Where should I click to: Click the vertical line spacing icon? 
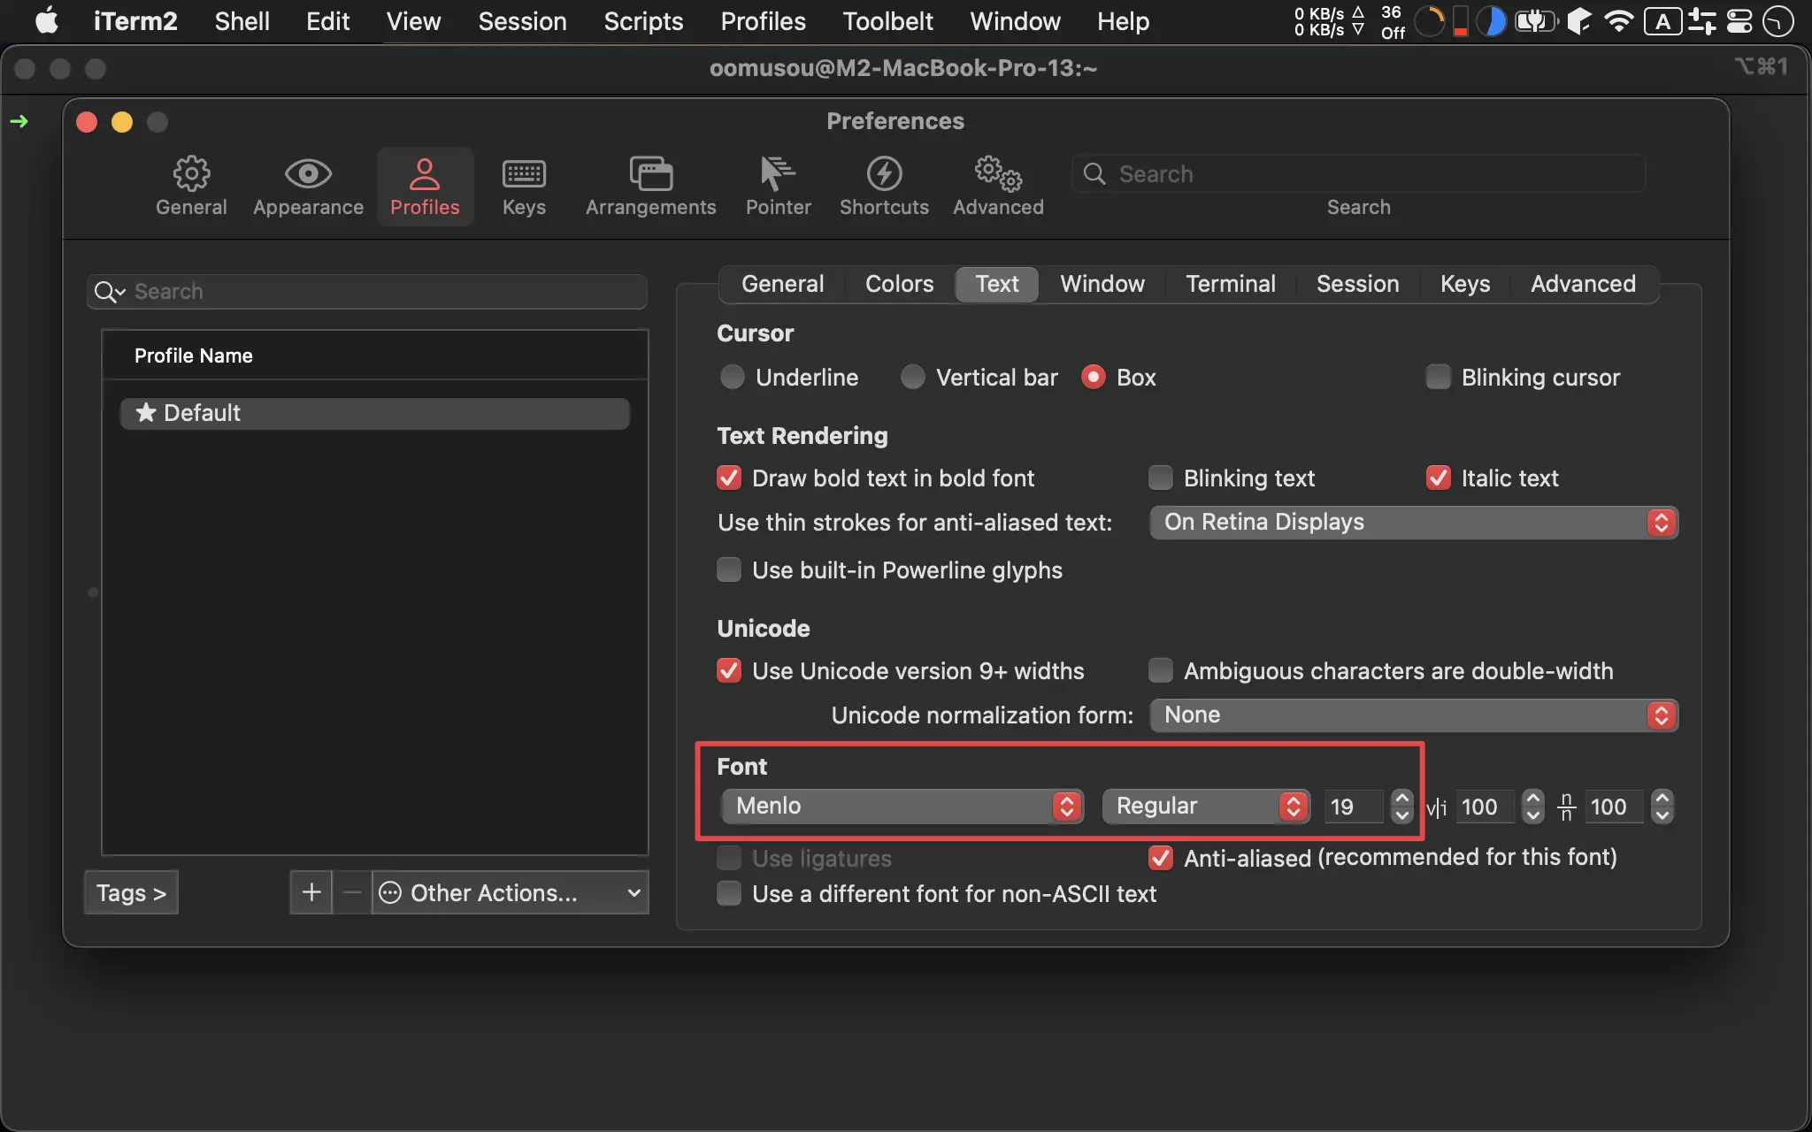(1566, 807)
